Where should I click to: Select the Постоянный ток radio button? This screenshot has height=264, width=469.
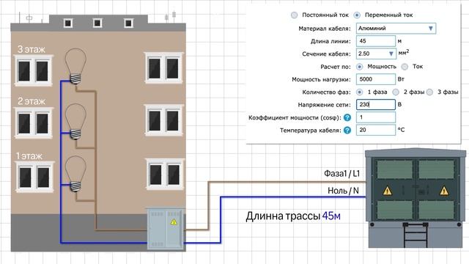[x=294, y=15]
